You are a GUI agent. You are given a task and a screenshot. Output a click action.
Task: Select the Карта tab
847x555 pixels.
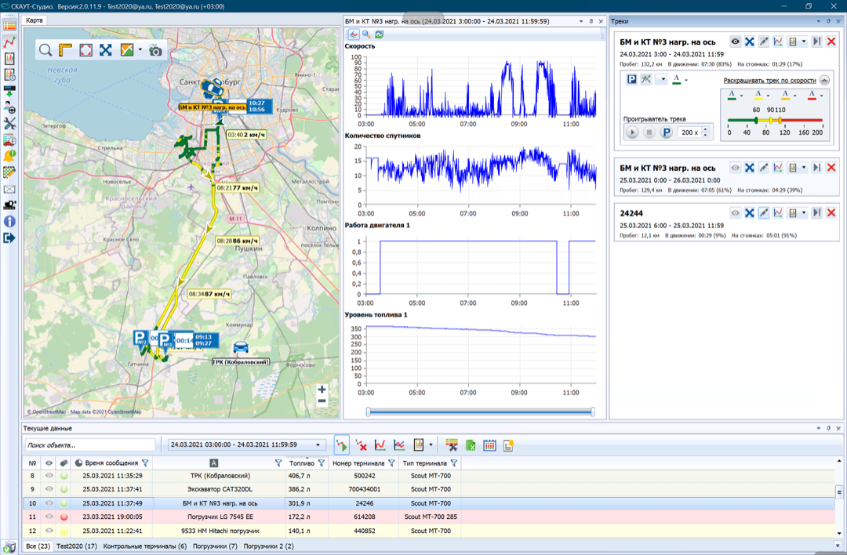click(34, 20)
